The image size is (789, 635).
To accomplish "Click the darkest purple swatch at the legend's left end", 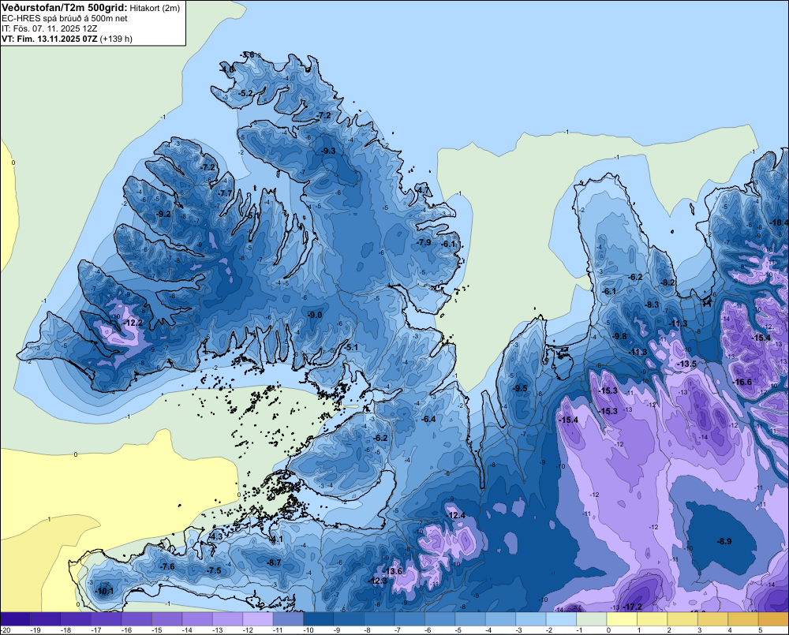I will (x=15, y=618).
